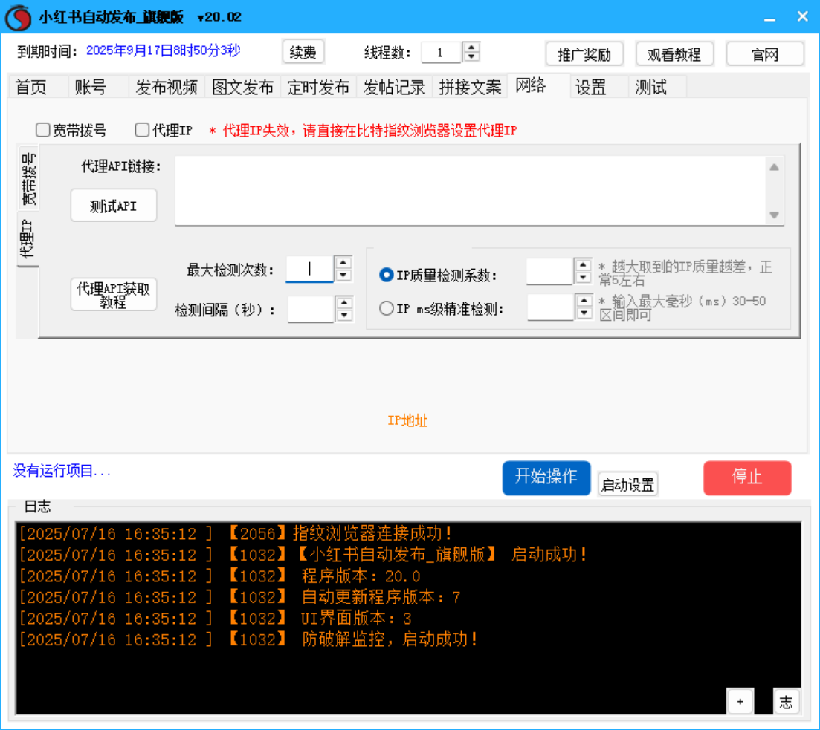Decrease 最大检测次数 with down arrow
The height and width of the screenshot is (730, 820).
tap(343, 276)
